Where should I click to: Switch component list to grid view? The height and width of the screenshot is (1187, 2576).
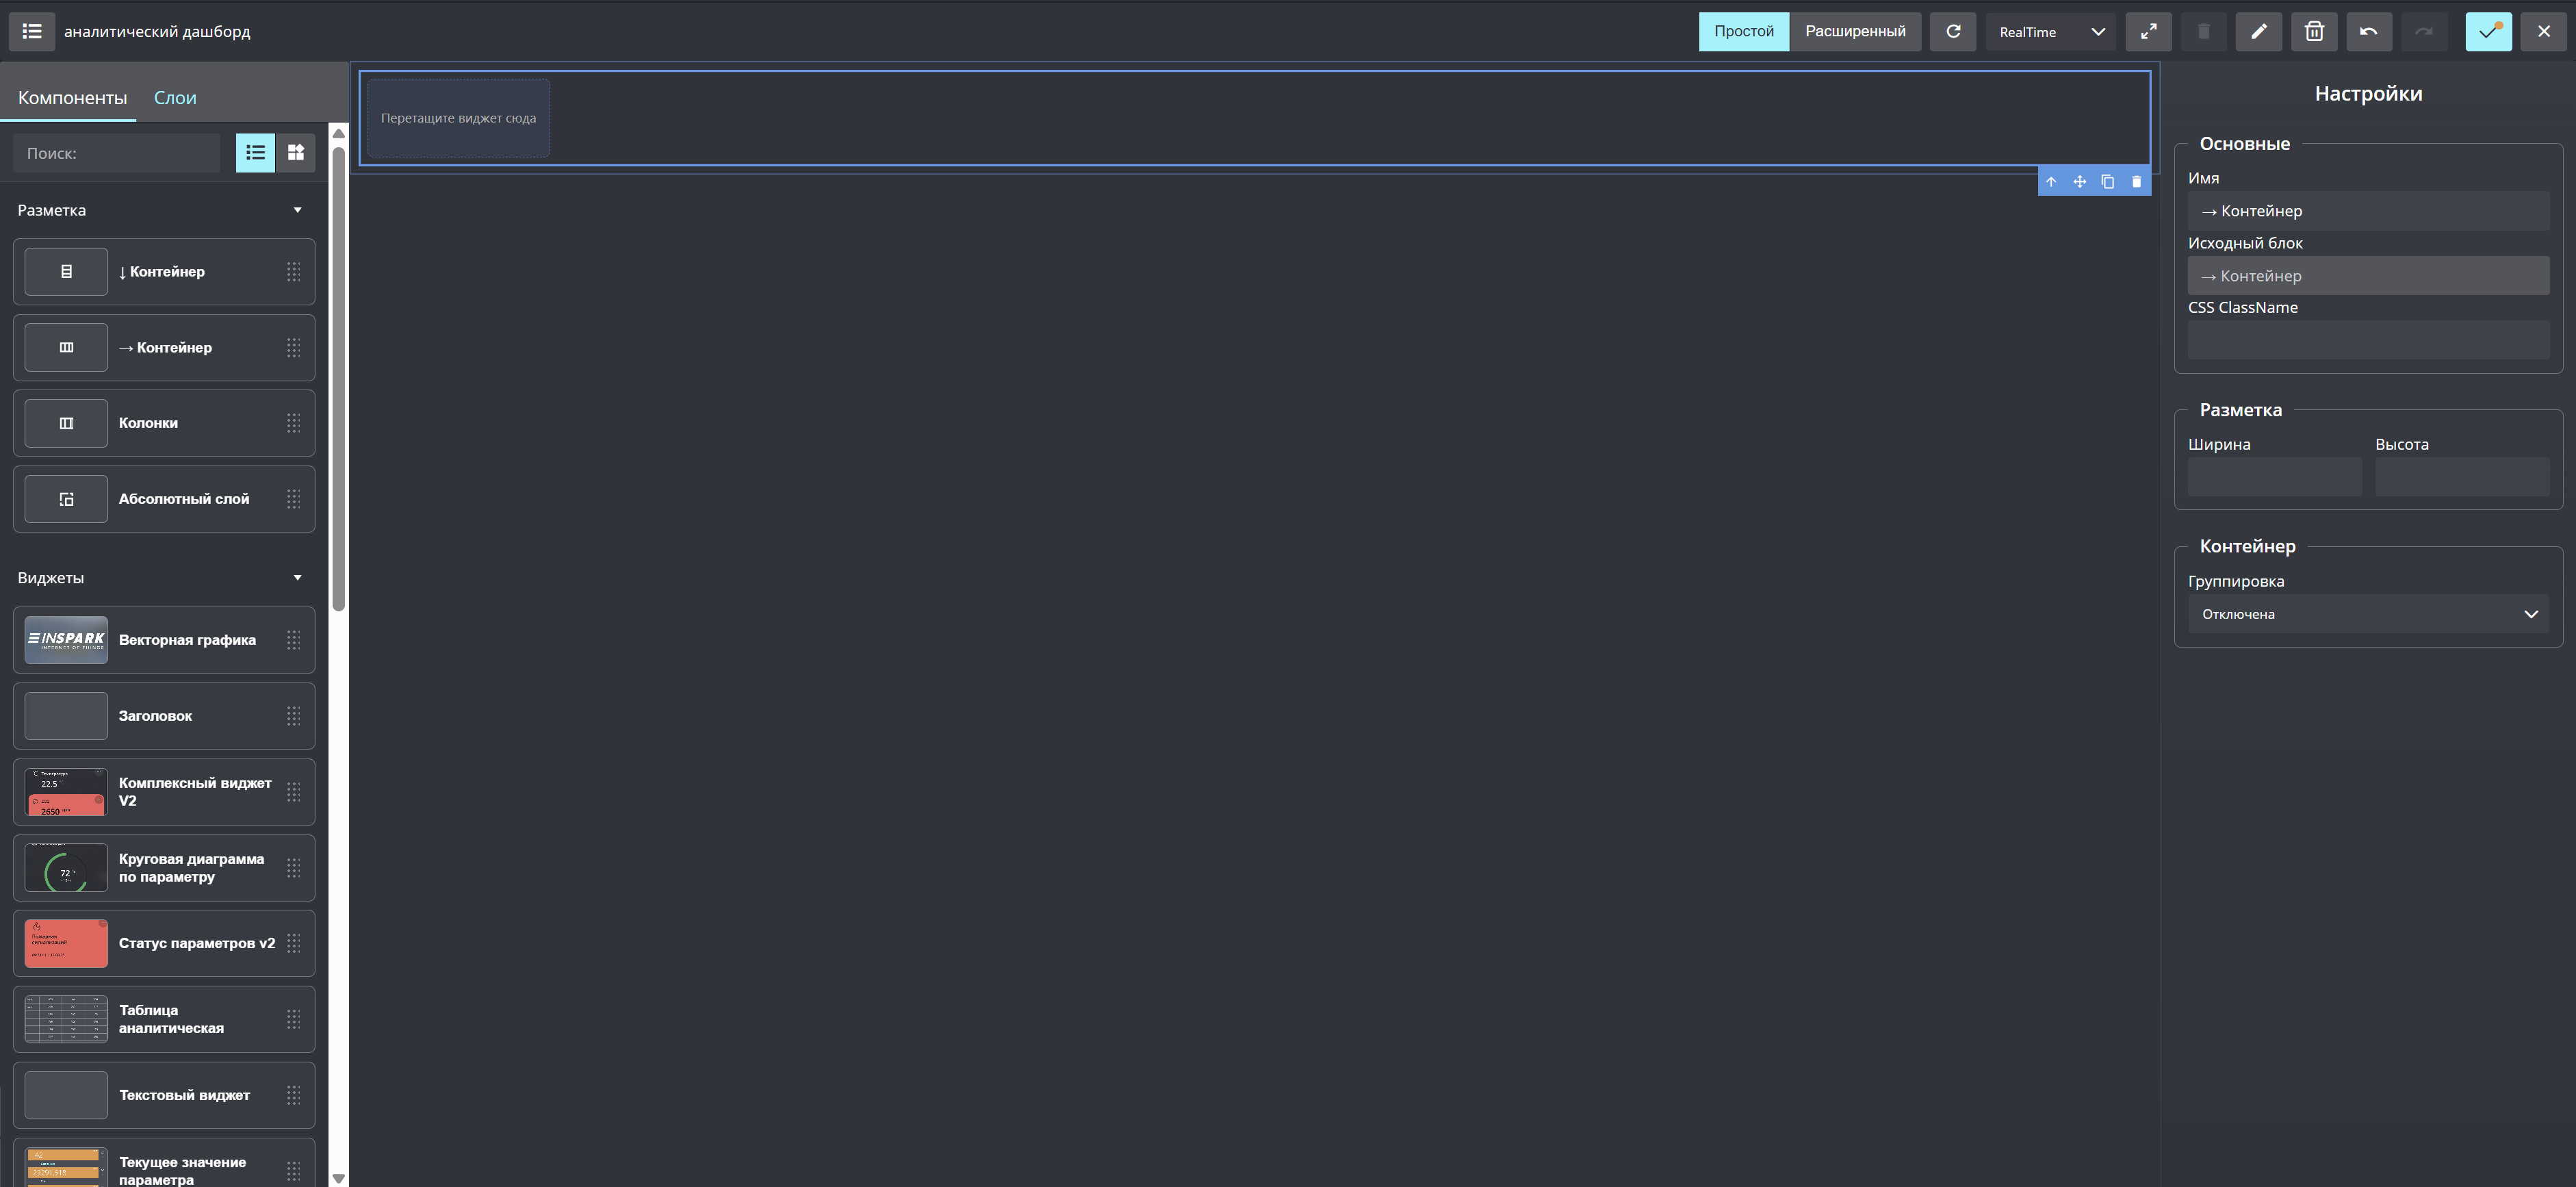295,153
